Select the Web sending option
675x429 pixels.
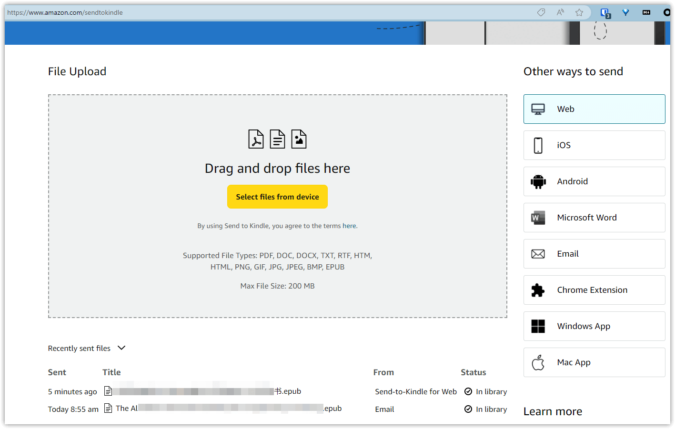click(594, 109)
